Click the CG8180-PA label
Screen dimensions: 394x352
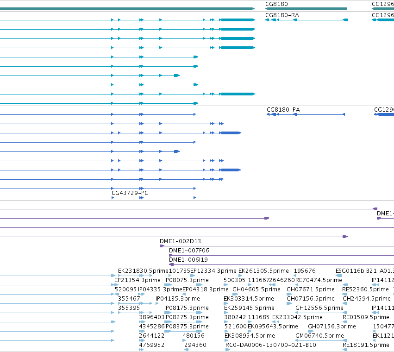[283, 110]
